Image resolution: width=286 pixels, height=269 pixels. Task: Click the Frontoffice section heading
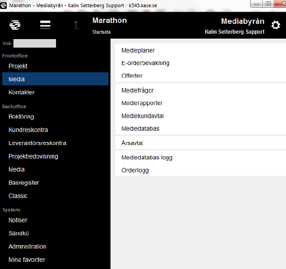point(15,56)
